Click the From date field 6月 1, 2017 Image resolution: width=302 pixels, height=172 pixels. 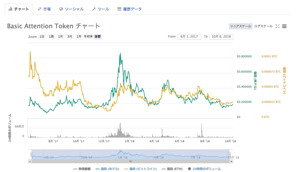click(189, 37)
